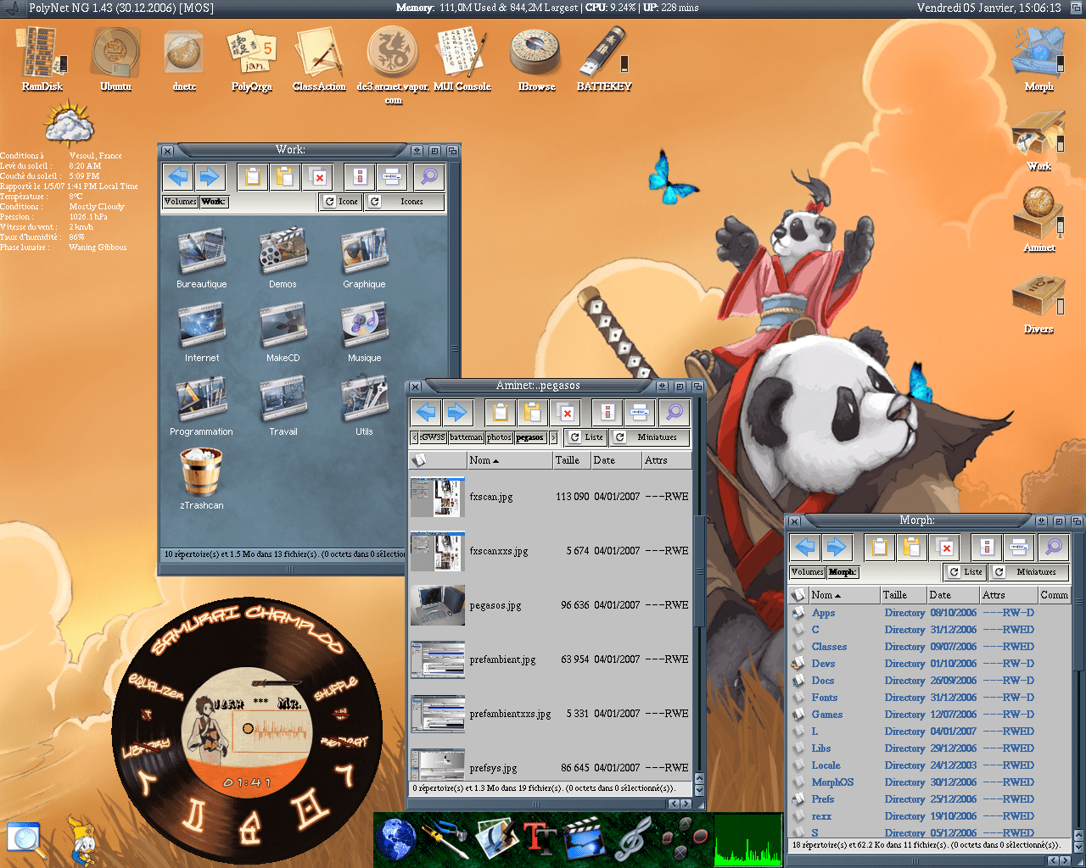Click the search magnifier in Morph window

pyautogui.click(x=1054, y=547)
